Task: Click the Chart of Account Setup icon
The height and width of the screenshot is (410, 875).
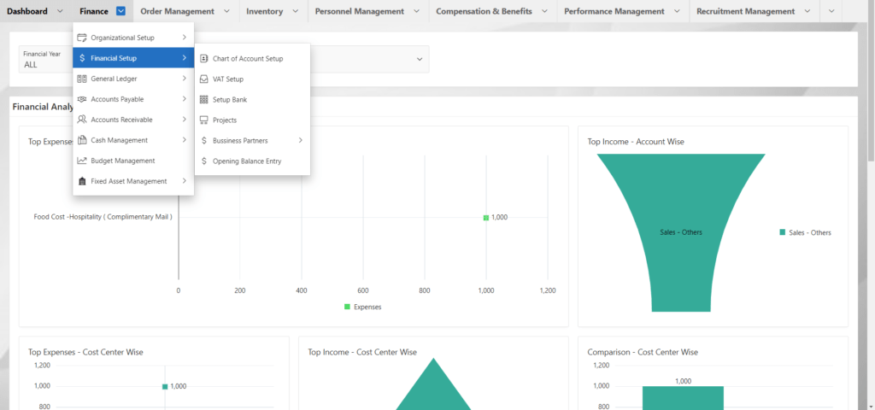Action: tap(204, 59)
